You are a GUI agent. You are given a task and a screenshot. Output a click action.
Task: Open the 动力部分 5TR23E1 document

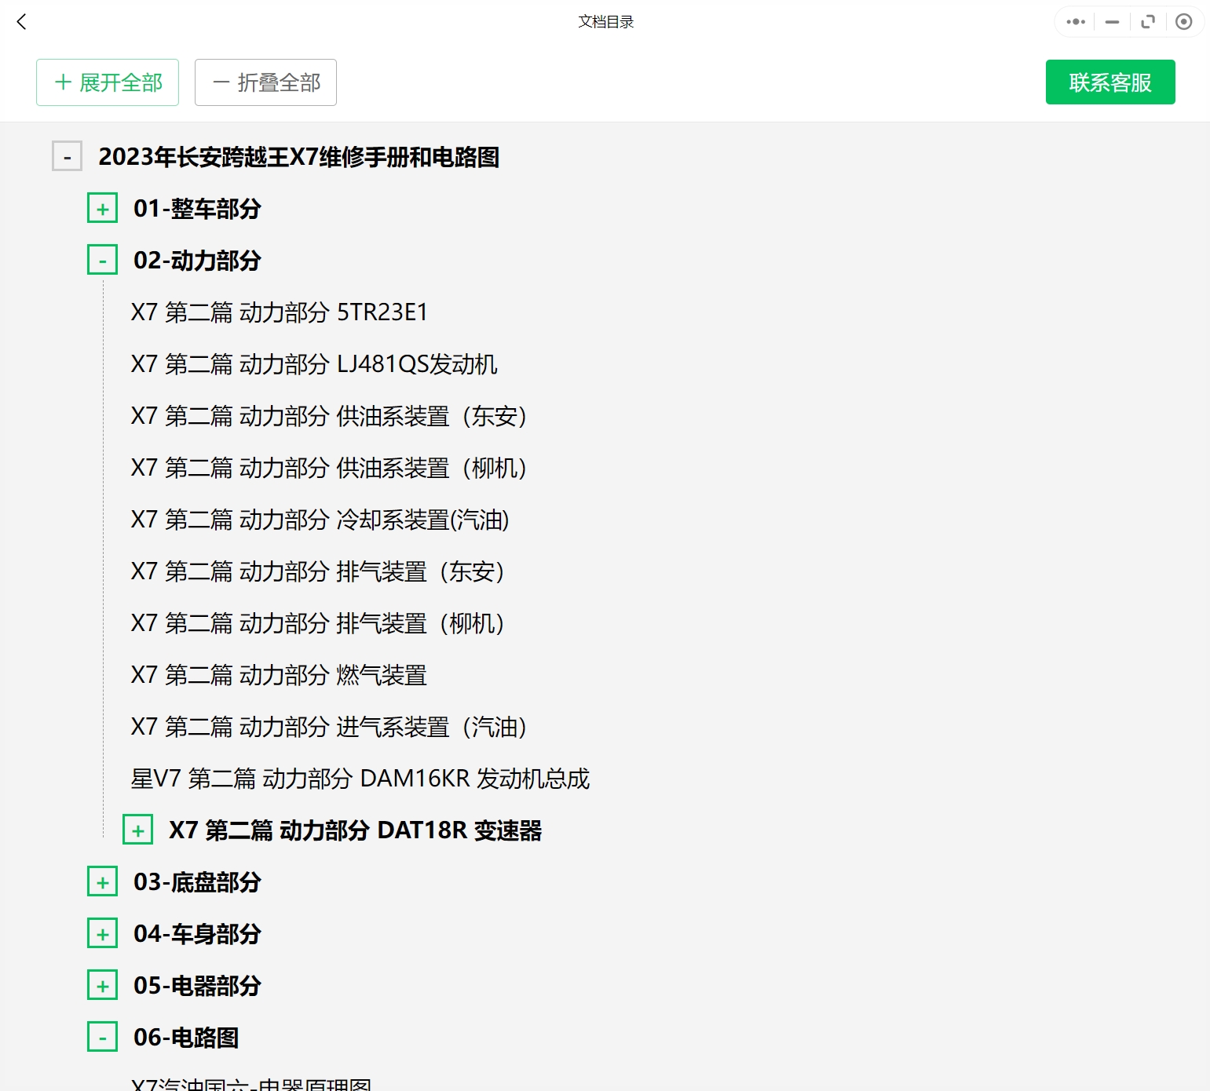279,312
